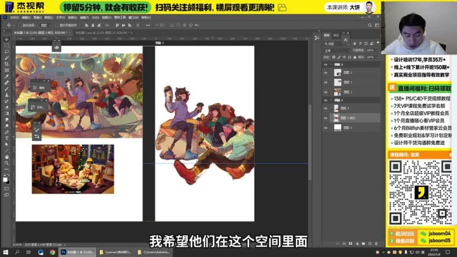Select the Healing Brush tool
The height and width of the screenshot is (257, 457).
tap(6, 83)
